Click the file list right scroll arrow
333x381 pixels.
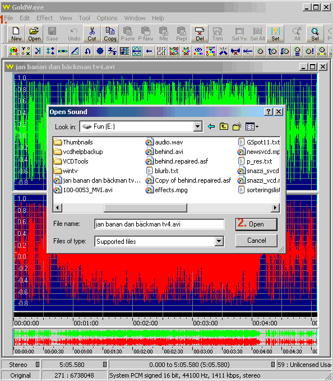click(x=275, y=207)
